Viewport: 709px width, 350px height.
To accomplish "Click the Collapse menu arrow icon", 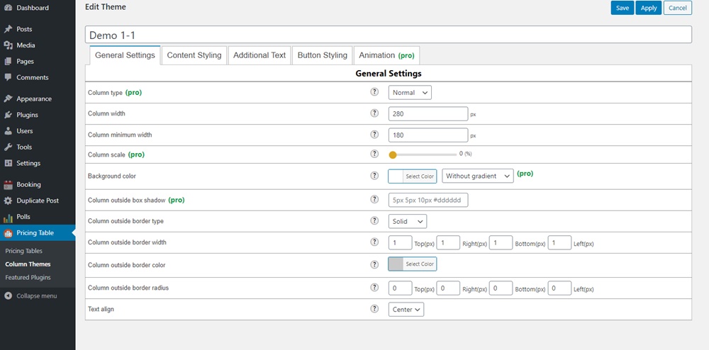I will (x=8, y=296).
